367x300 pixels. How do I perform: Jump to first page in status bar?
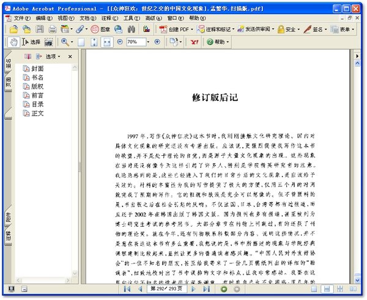127,288
